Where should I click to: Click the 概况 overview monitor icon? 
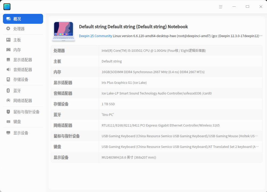pos(8,19)
